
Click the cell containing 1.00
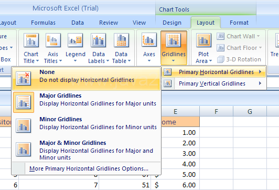coord(180,132)
